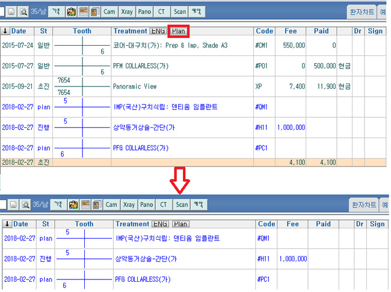Select the 2015-07-24 코어-대구치 treatment row
This screenshot has width=391, height=292.
pyautogui.click(x=180, y=46)
